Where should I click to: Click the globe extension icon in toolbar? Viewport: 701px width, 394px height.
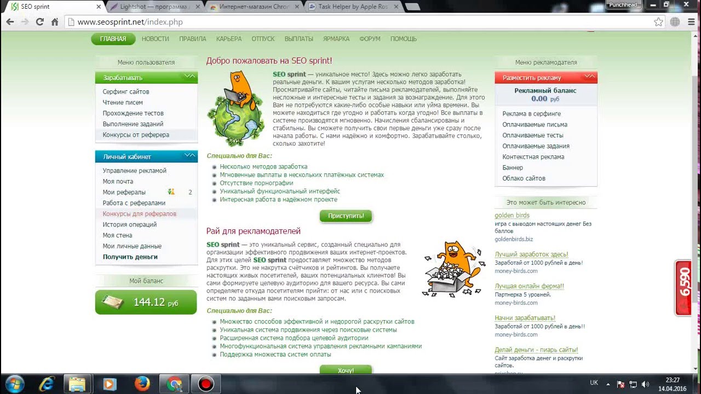point(675,22)
